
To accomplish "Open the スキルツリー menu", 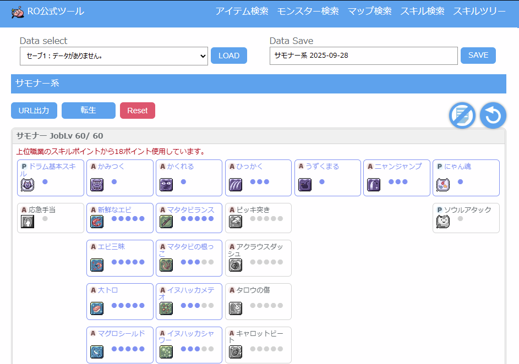I will coord(479,11).
